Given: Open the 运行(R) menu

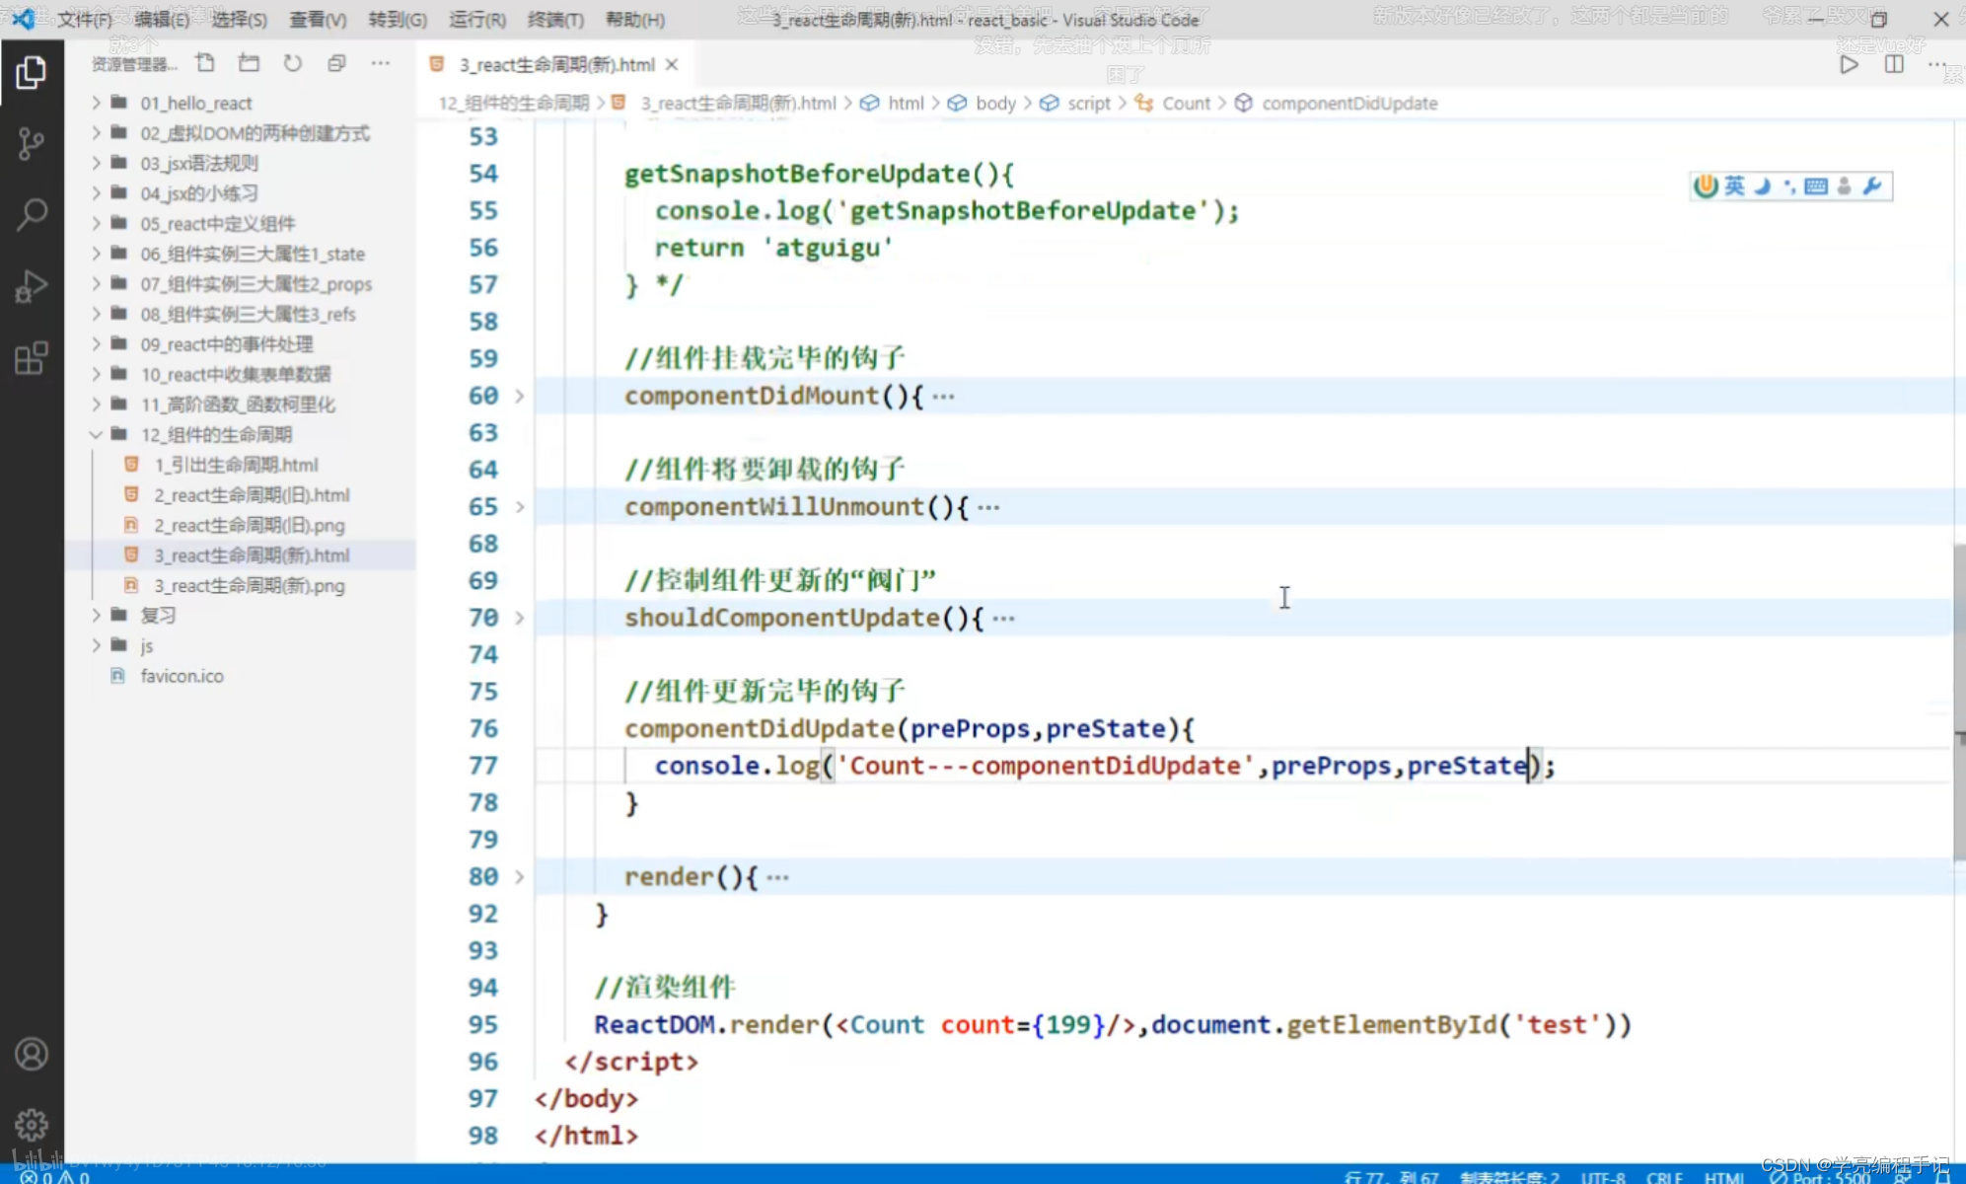Looking at the screenshot, I should click(x=477, y=20).
